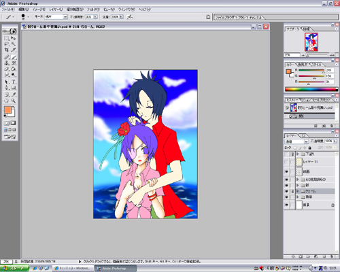The width and height of the screenshot is (340, 272).
Task: Select the Eraser tool
Action: click(x=7, y=69)
